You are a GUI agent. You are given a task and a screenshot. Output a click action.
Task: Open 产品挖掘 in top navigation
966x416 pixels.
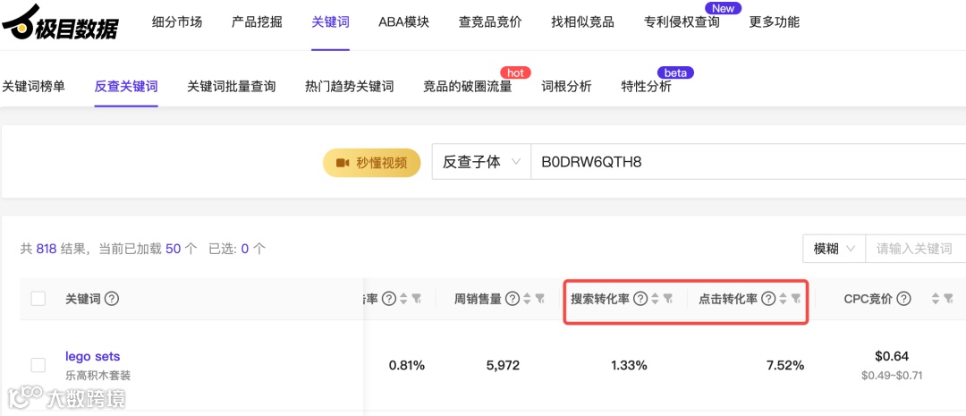[x=257, y=22]
